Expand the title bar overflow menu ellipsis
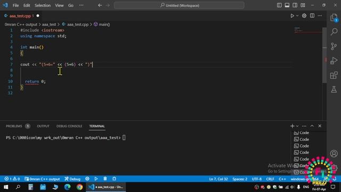 tap(81, 5)
